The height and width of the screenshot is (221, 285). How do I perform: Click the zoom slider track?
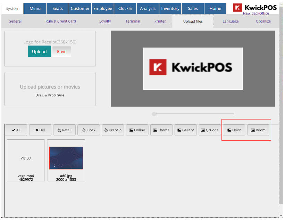pos(195,114)
